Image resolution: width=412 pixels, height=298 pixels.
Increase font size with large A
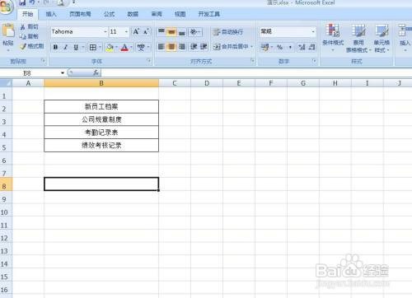pos(136,32)
